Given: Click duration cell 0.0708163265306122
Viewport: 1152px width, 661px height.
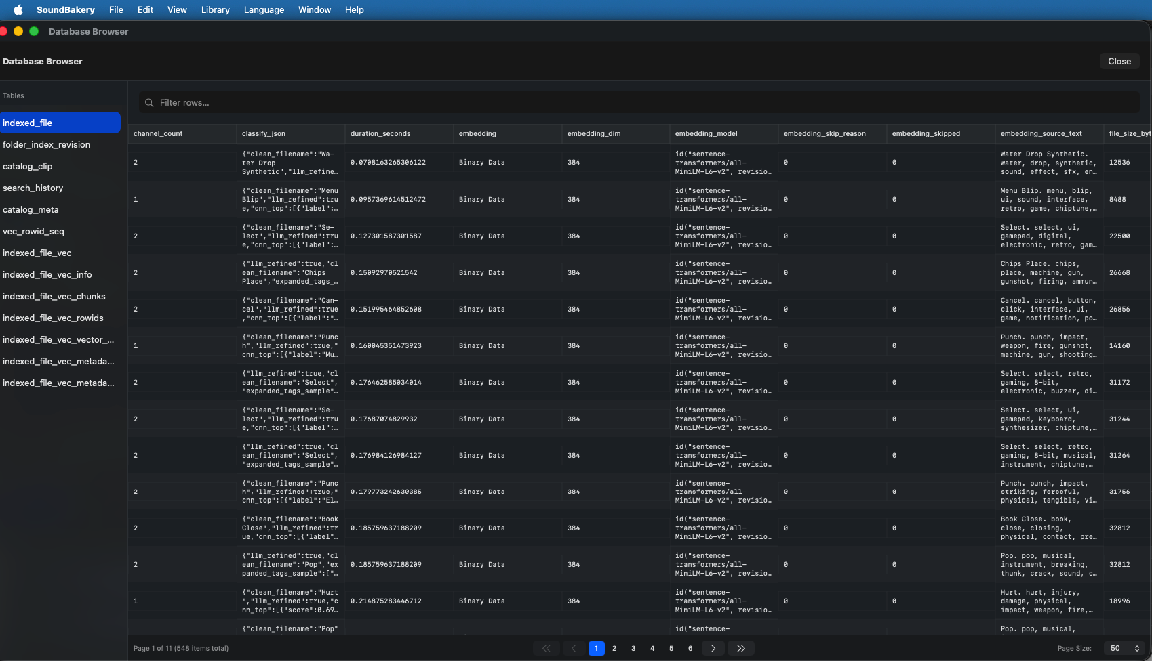Looking at the screenshot, I should tap(388, 163).
